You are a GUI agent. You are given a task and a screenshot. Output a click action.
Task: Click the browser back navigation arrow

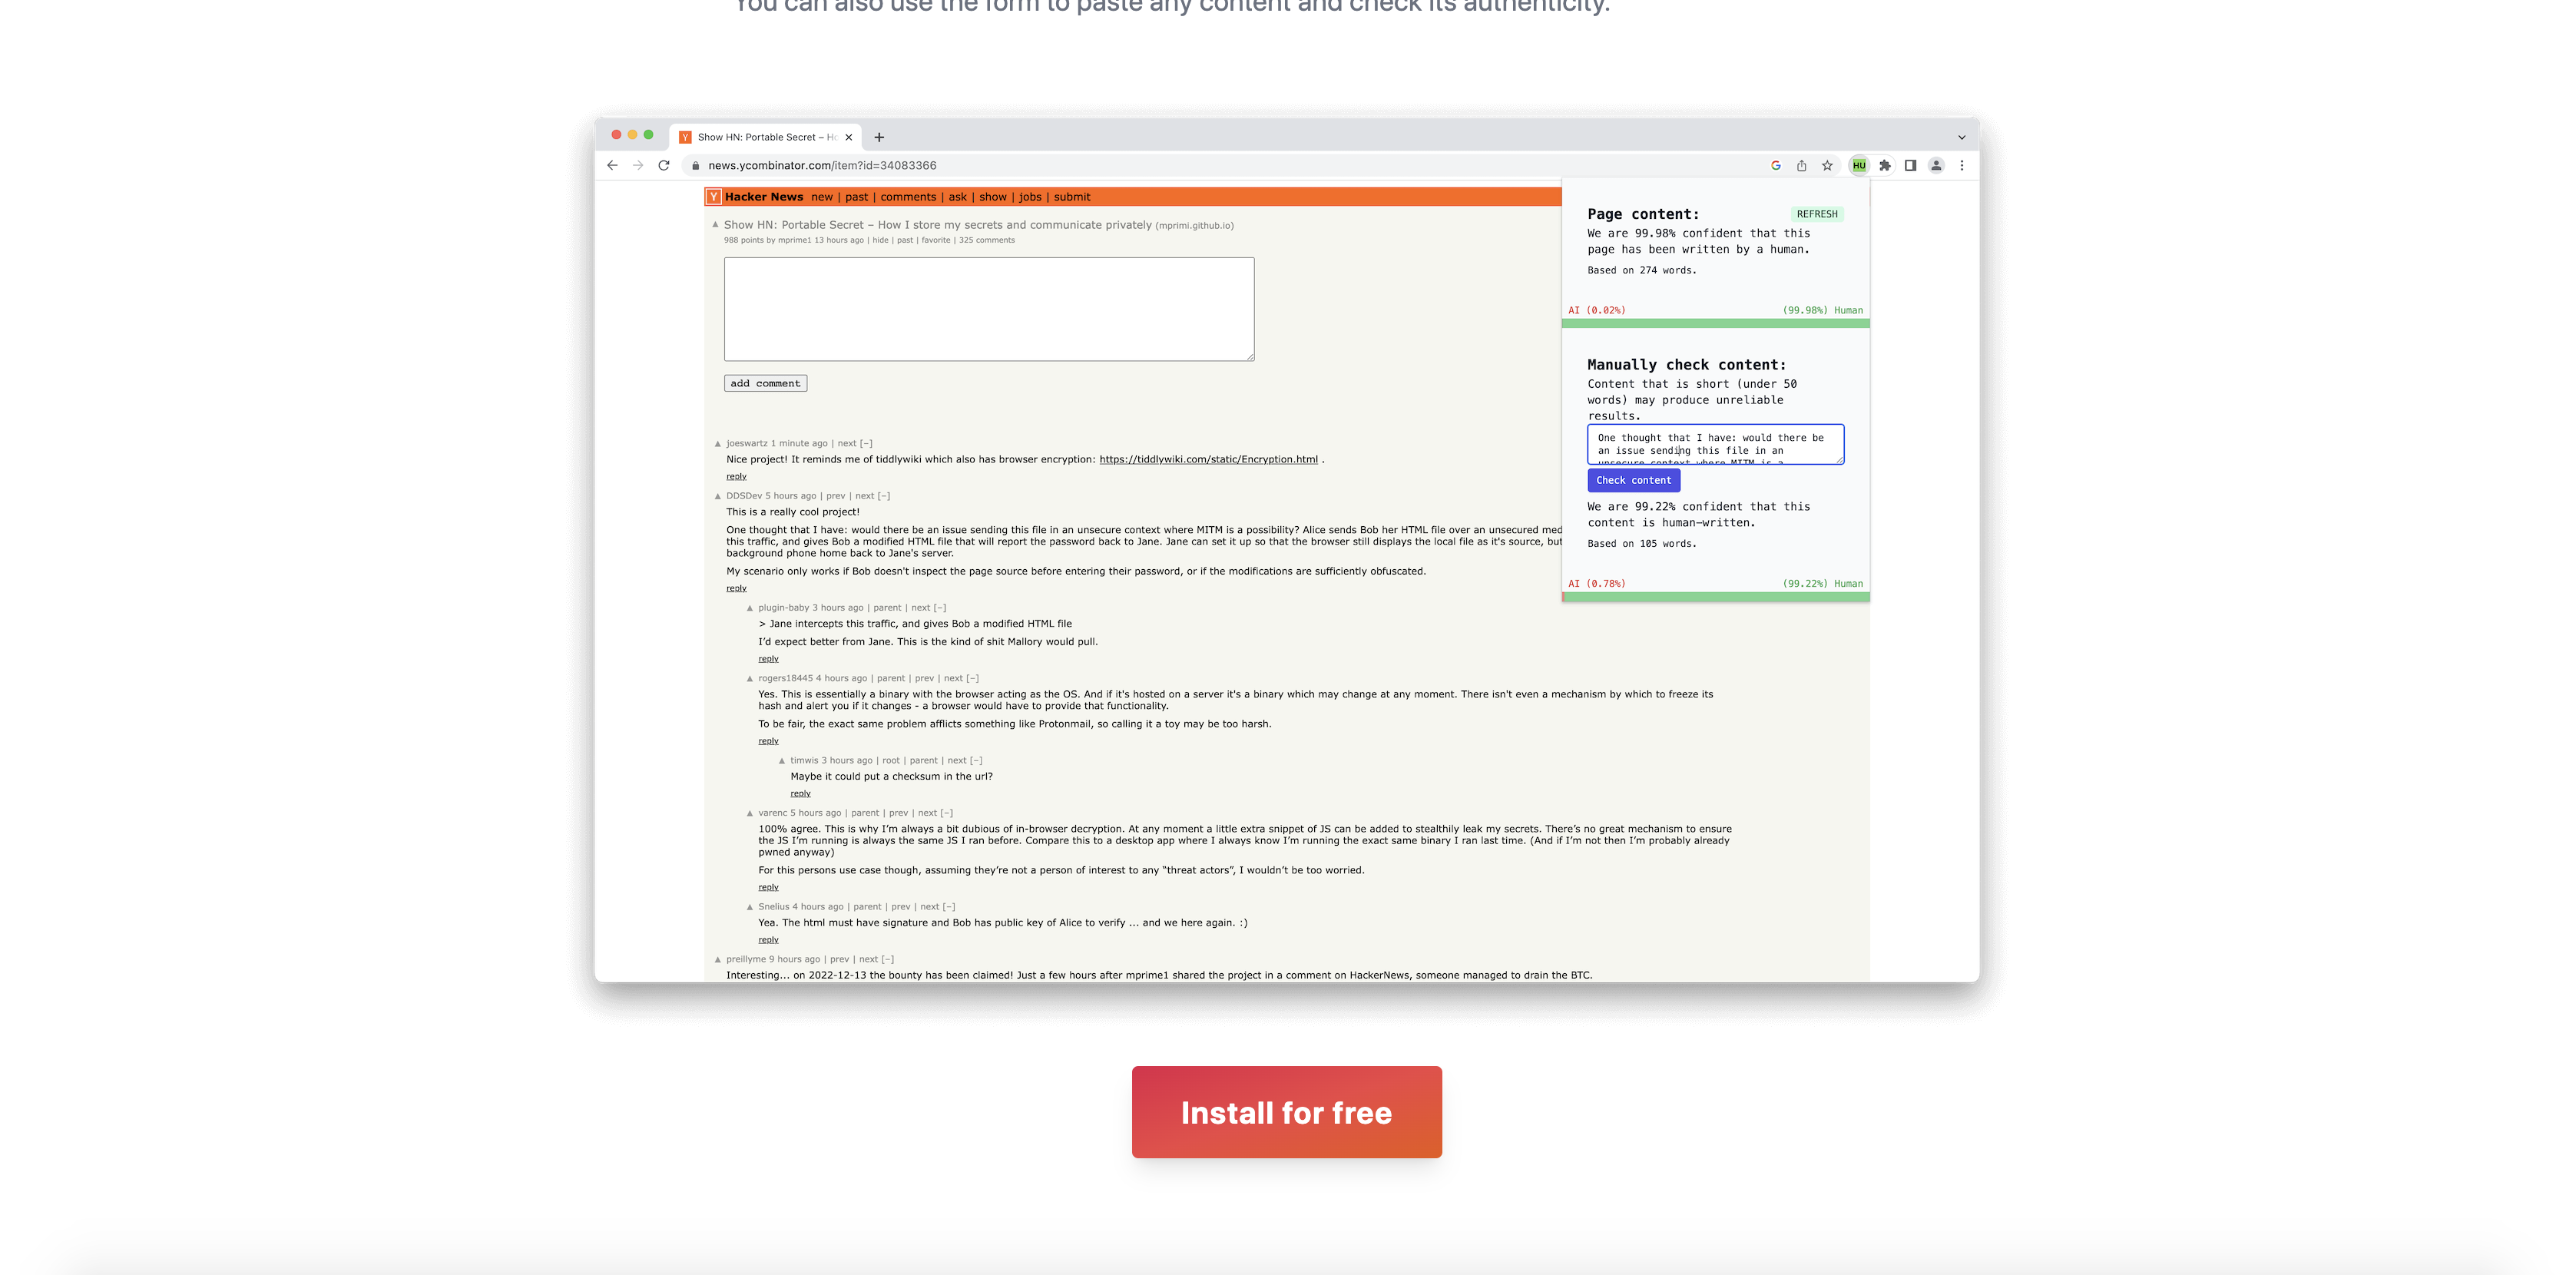pos(613,164)
